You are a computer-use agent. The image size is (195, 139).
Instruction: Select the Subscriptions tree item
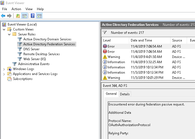pyautogui.click(x=23, y=79)
